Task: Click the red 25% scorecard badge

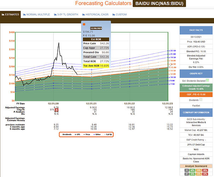Action: click(x=205, y=170)
